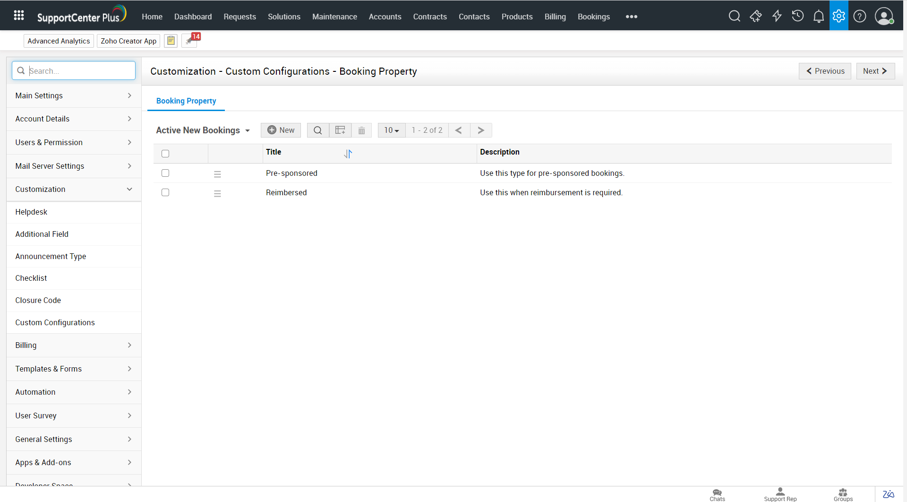Open the column chooser table icon

(340, 130)
